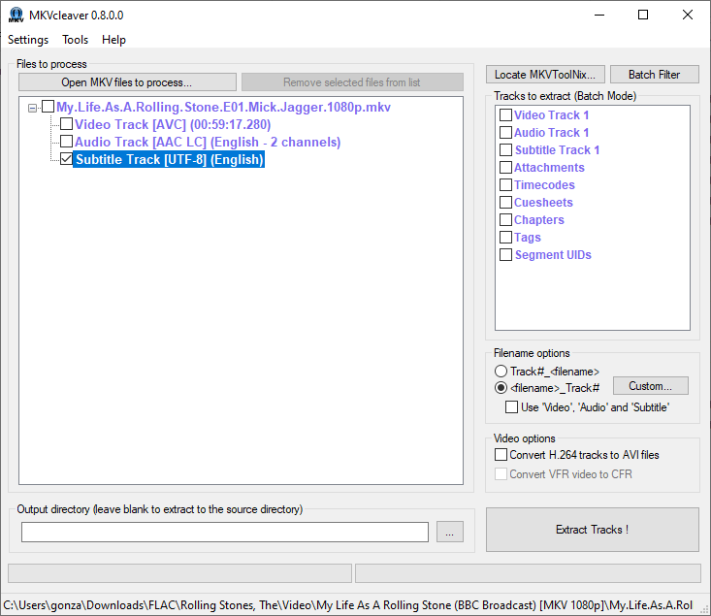Check Audio Track 1 in batch mode list

[505, 133]
